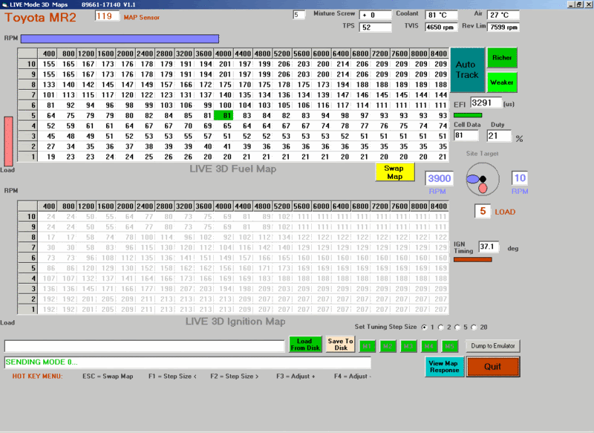This screenshot has height=433, width=594.
Task: Recall memory slot M5
Action: (449, 346)
